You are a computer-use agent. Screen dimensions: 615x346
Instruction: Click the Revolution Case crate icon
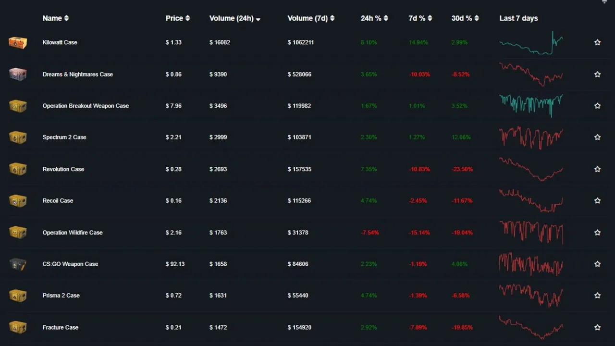pos(18,169)
